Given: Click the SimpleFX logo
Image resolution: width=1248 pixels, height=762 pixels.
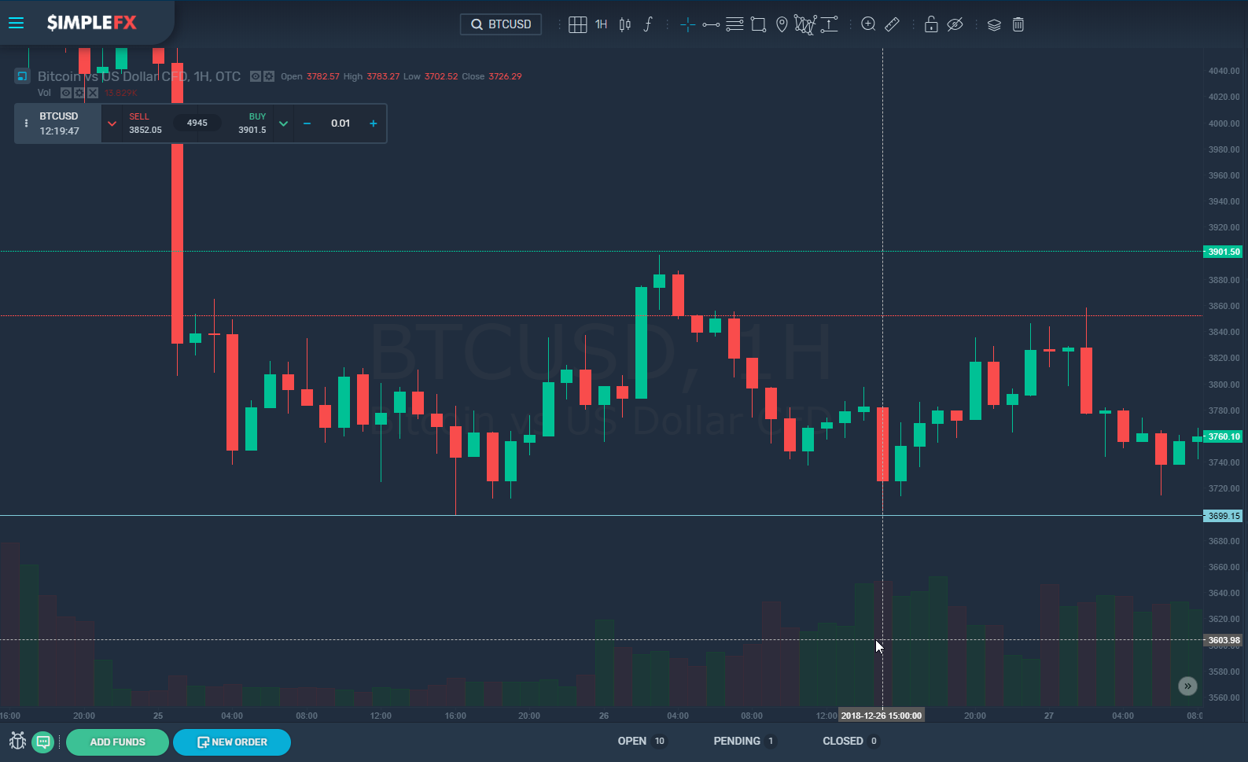Looking at the screenshot, I should point(91,23).
